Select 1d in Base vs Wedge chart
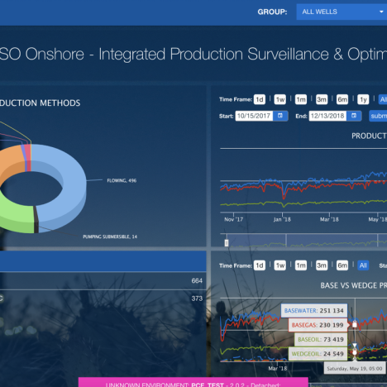Image resolution: width=387 pixels, height=387 pixels. tap(260, 265)
